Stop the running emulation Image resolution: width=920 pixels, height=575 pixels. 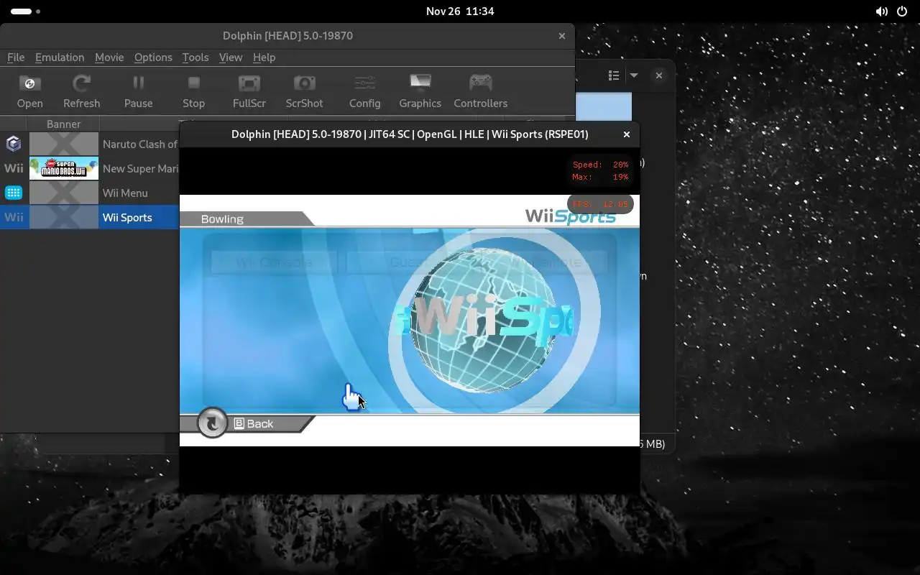[193, 91]
